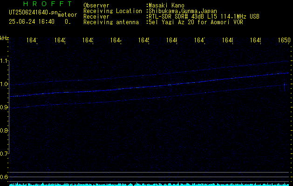Image resolution: width=293 pixels, height=186 pixels.
Task: Click the Receiving Location label
Action: click(x=113, y=11)
